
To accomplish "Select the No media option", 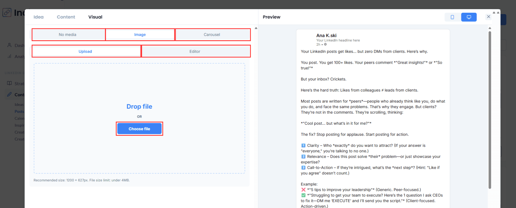I will click(x=68, y=35).
